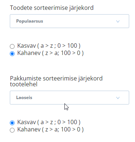Click the 'Toodete sorteerimise järjekord' heading
The width and height of the screenshot is (135, 142).
[52, 8]
